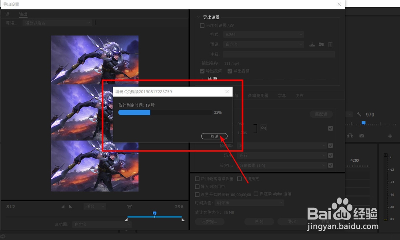This screenshot has height=240, width=400.
Task: Open the 长宽比 方形像素 dropdown
Action: (x=282, y=165)
